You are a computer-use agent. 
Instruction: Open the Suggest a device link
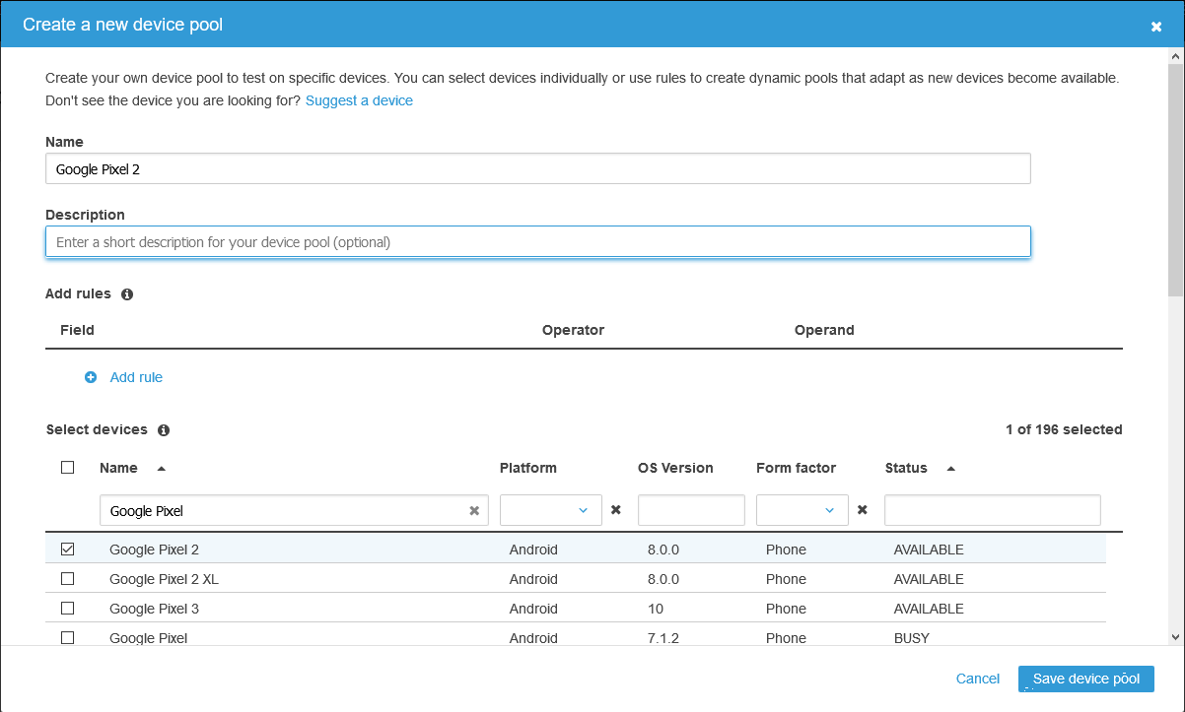359,100
